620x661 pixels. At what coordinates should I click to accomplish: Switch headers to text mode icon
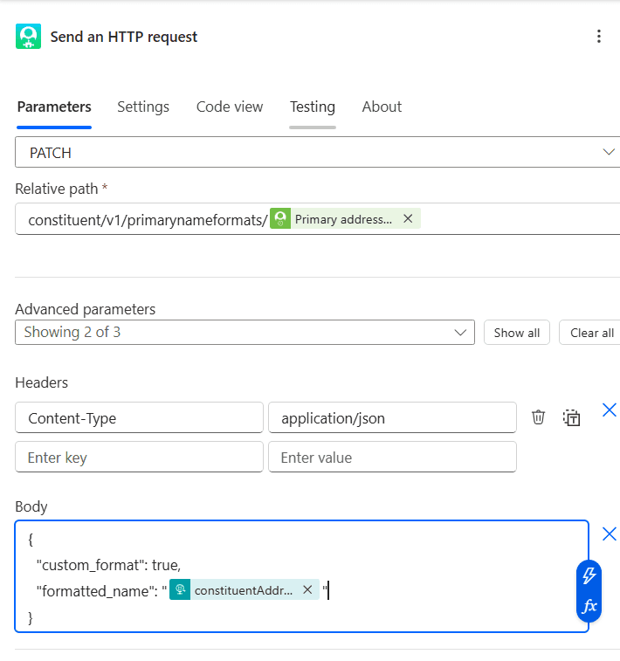571,417
